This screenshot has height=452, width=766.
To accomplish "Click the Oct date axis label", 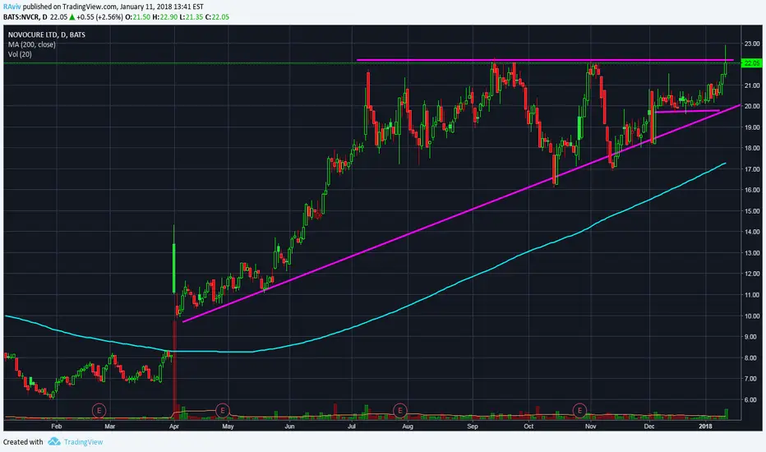I will (x=528, y=426).
